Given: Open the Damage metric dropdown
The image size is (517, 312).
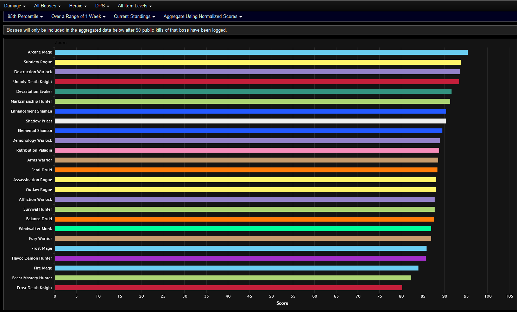Looking at the screenshot, I should point(14,6).
